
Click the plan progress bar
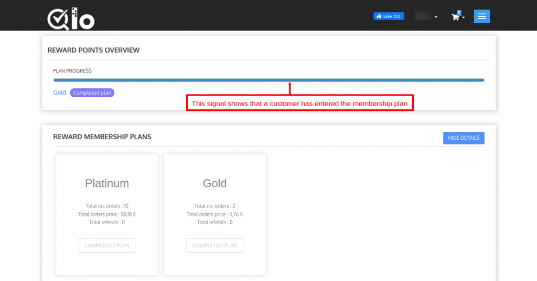tap(269, 80)
